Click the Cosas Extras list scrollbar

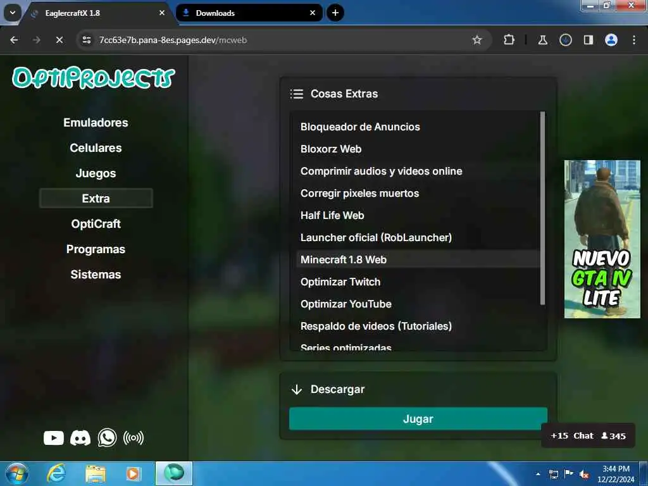(542, 208)
